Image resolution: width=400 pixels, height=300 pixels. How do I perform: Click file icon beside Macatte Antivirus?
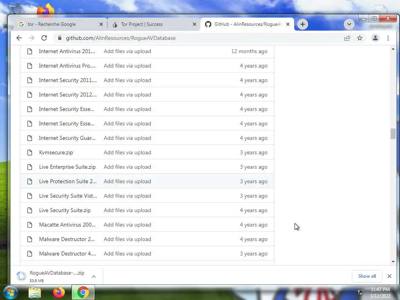pyautogui.click(x=30, y=225)
